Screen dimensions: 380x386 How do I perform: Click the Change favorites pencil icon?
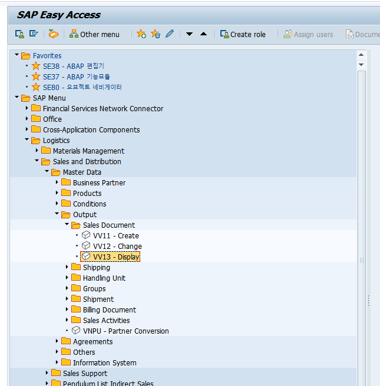point(170,34)
